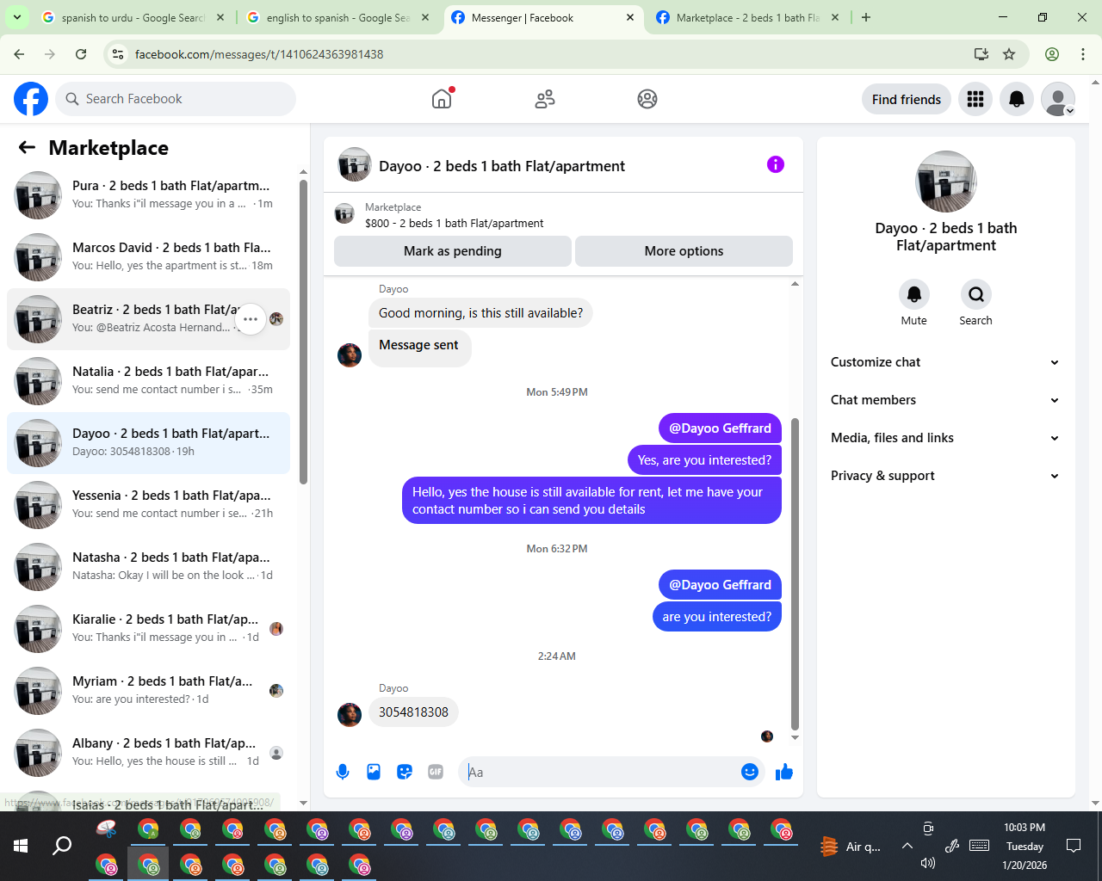The image size is (1102, 881).
Task: Go back from Marketplace chats list
Action: coord(27,148)
